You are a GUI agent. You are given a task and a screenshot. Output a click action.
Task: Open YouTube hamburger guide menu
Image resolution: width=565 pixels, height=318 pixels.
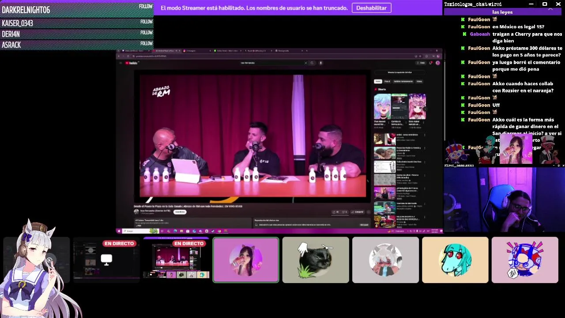120,63
